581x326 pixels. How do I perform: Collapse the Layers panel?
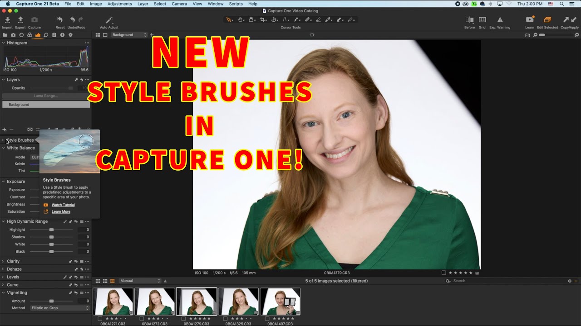coord(3,80)
